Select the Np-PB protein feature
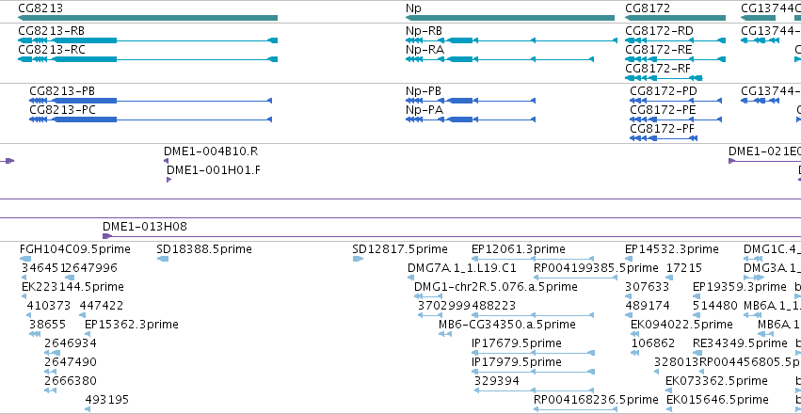 [x=471, y=101]
